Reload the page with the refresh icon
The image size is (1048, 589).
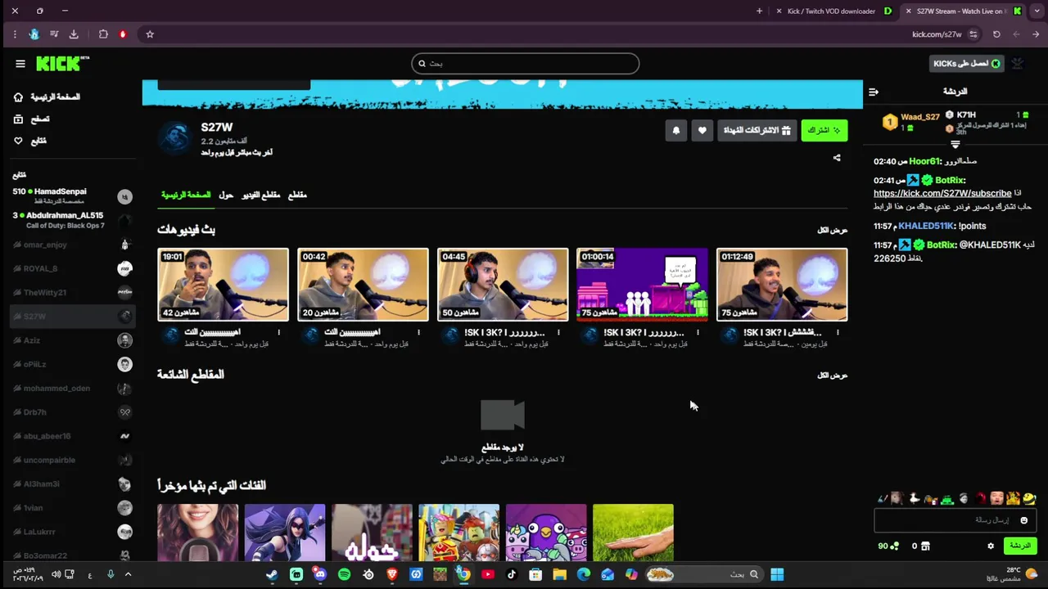click(x=996, y=34)
